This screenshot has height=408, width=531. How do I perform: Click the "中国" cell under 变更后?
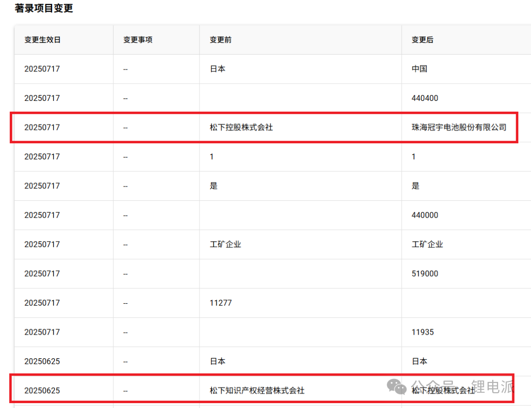coord(419,69)
